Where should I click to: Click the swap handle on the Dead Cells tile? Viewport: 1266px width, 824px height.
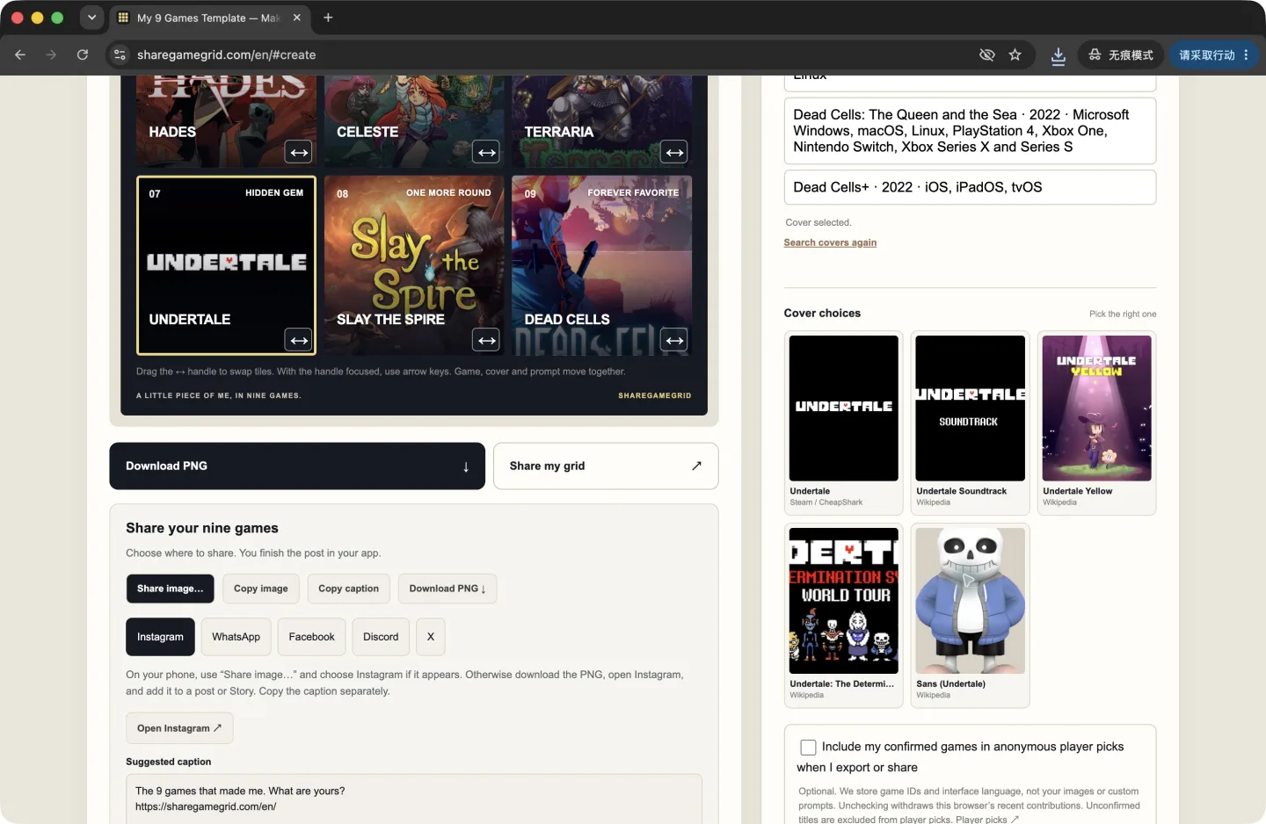(674, 340)
